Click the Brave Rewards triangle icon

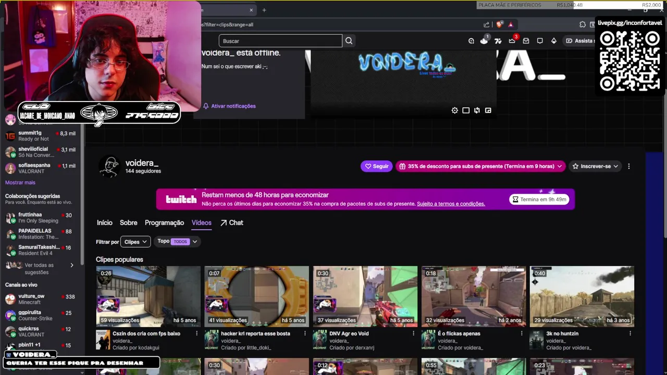tap(511, 24)
